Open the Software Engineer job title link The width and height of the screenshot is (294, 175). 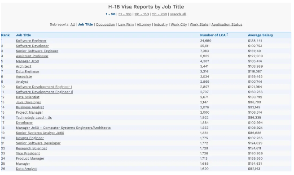[x=31, y=41]
